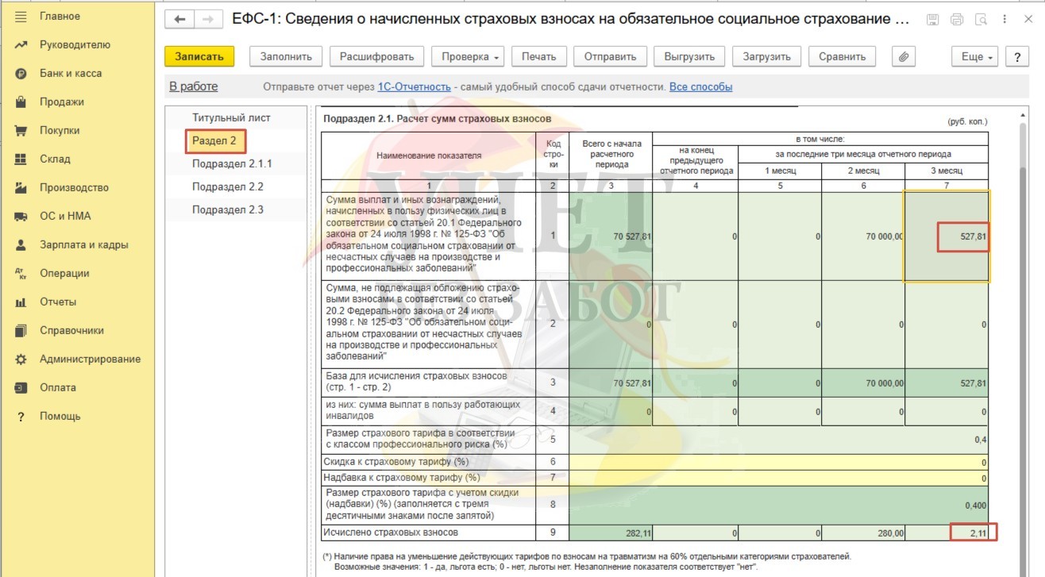Select tariff value 0,4 in row 5
Viewport: 1045px width, 577px height.
779,440
